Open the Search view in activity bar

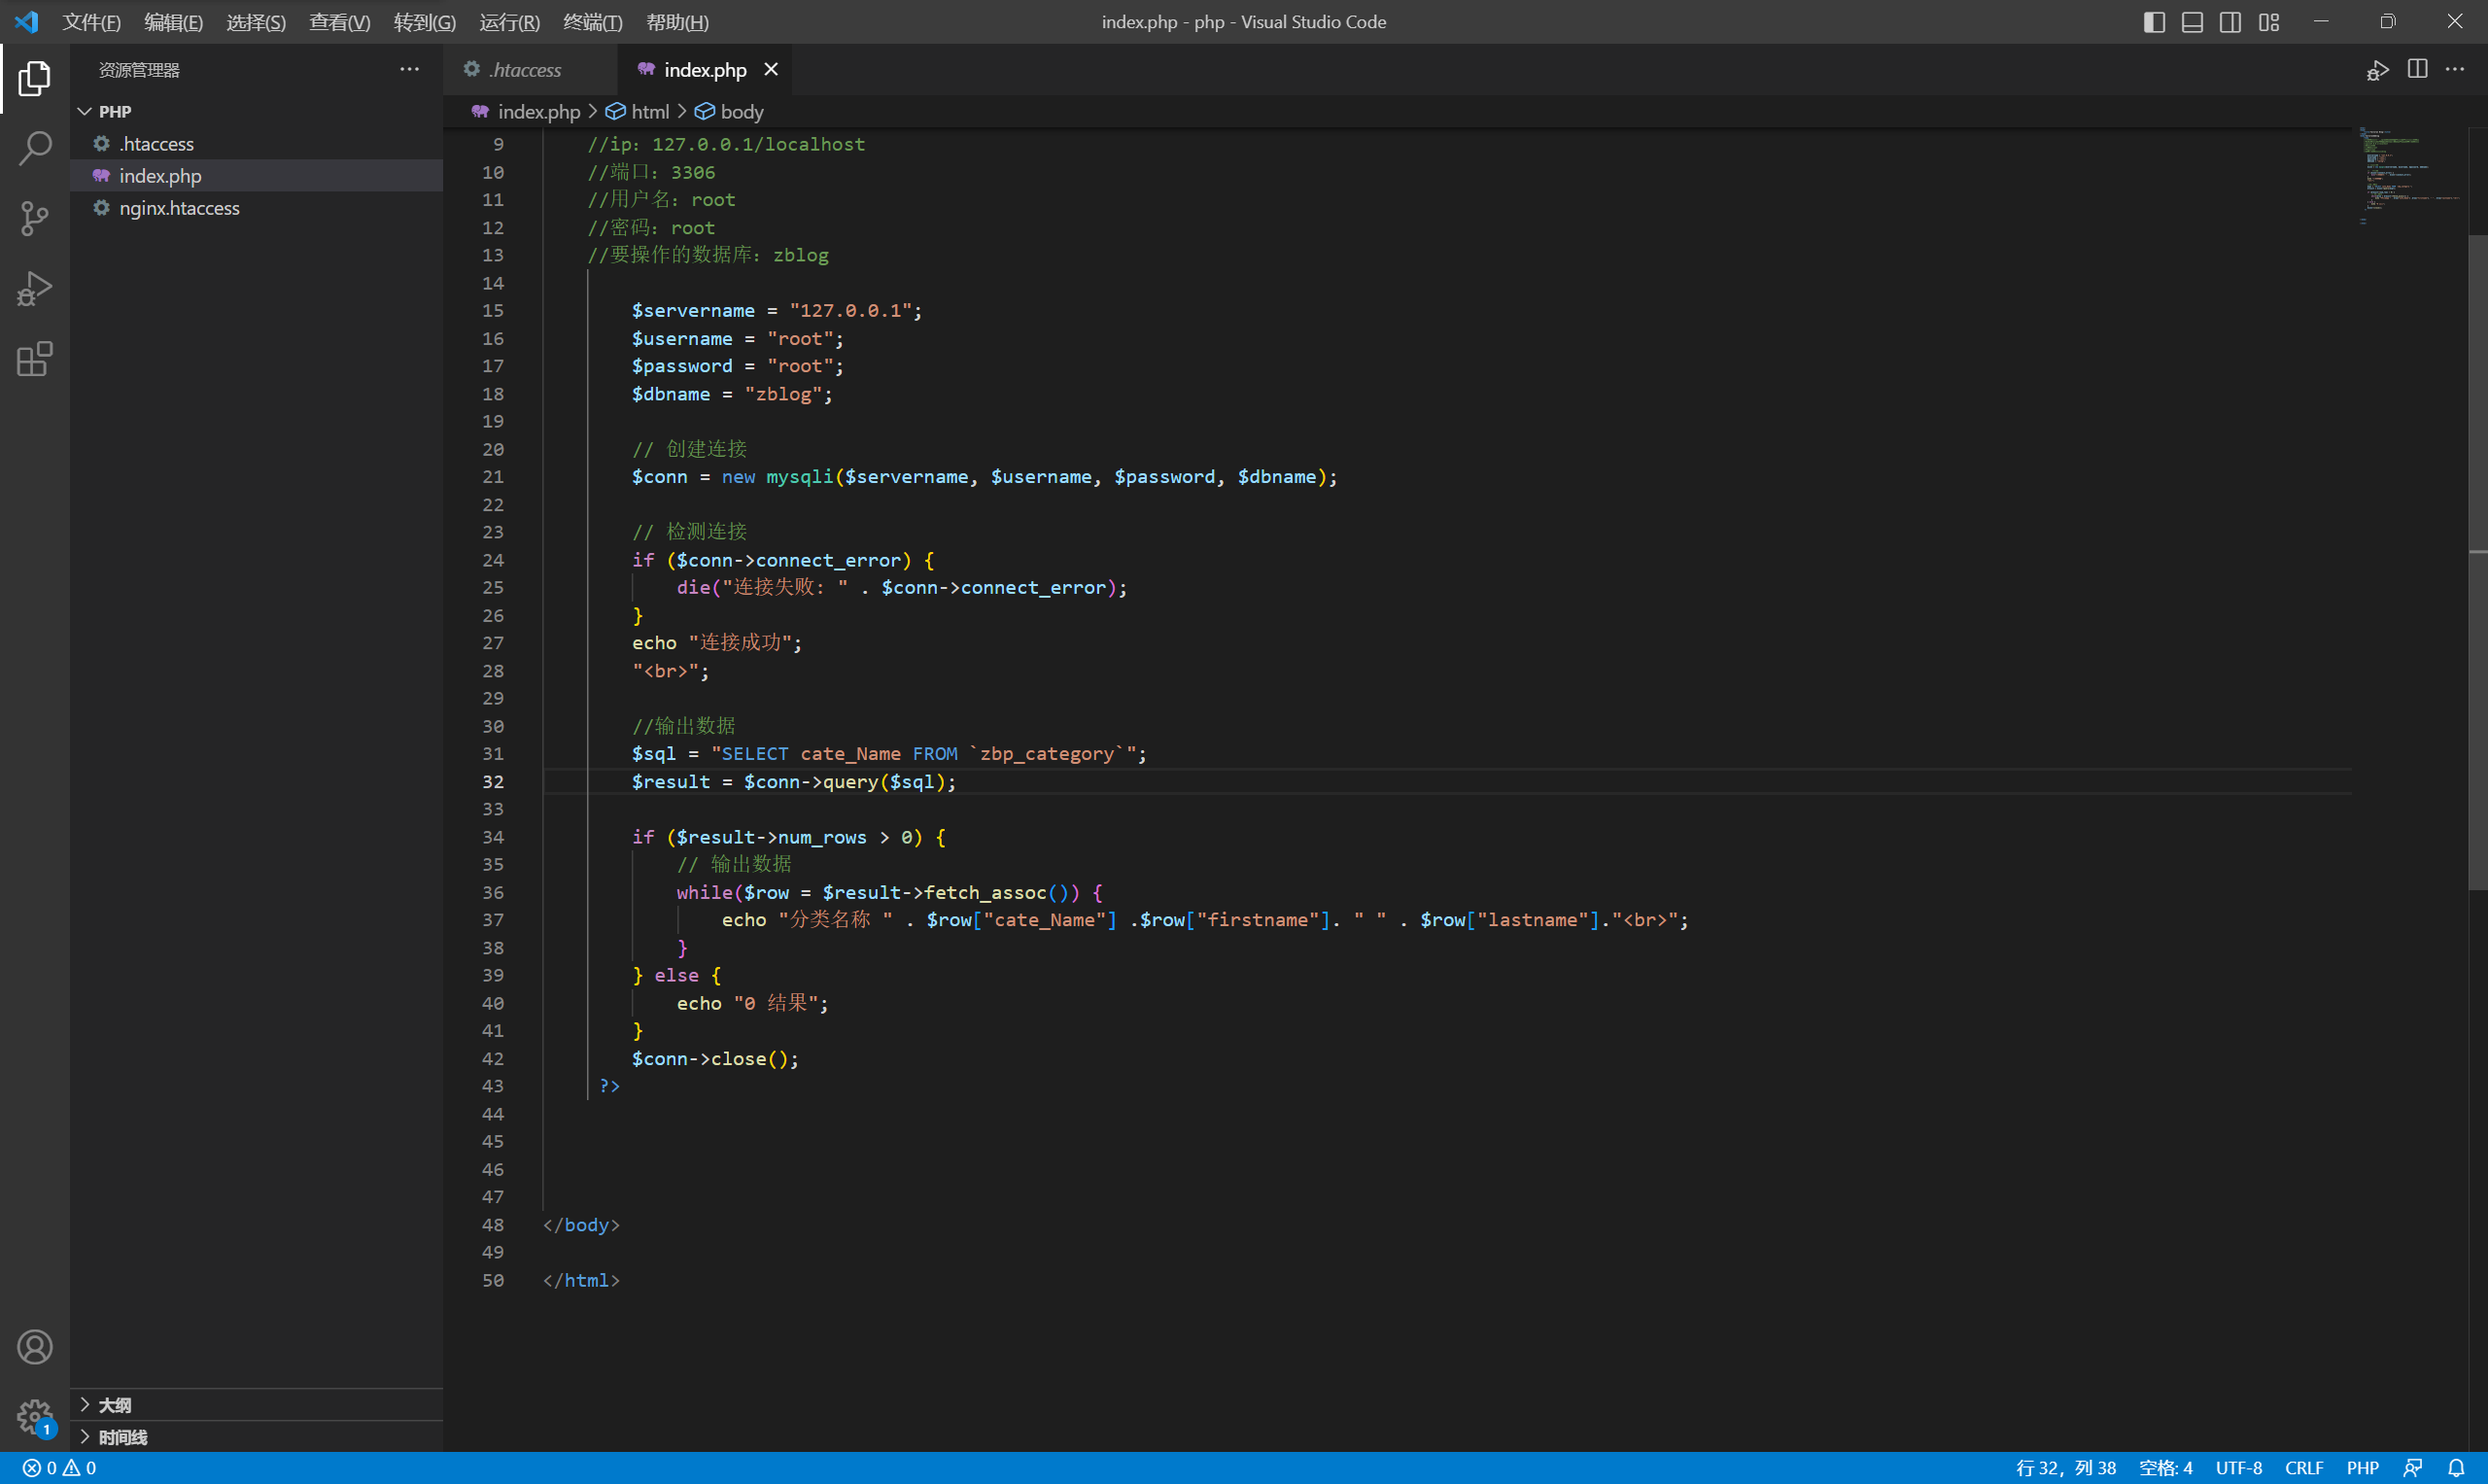34,148
